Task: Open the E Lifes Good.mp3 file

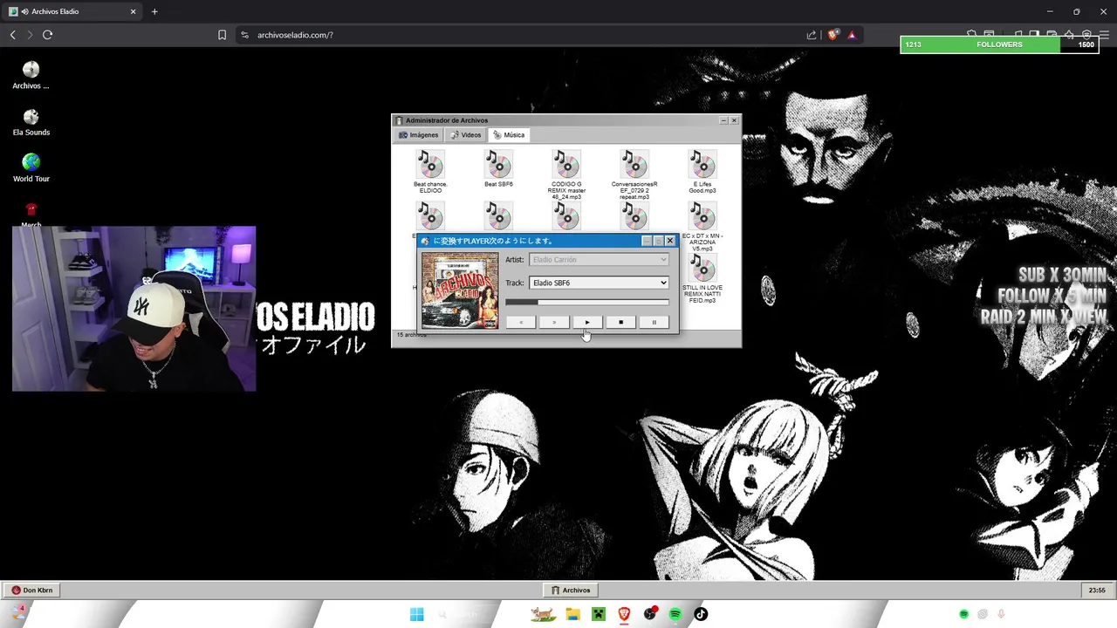Action: pyautogui.click(x=702, y=172)
